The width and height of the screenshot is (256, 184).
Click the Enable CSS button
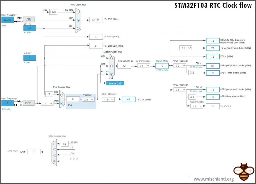pyautogui.click(x=115, y=83)
